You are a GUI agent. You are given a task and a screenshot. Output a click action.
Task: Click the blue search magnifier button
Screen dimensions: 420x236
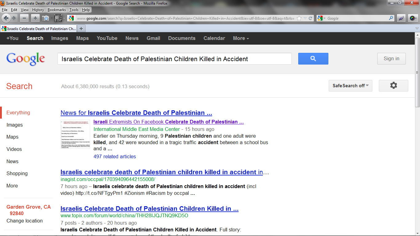pyautogui.click(x=313, y=59)
